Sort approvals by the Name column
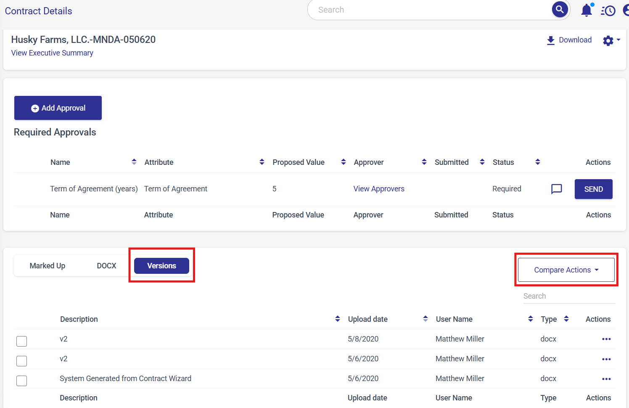629x408 pixels. pyautogui.click(x=134, y=162)
